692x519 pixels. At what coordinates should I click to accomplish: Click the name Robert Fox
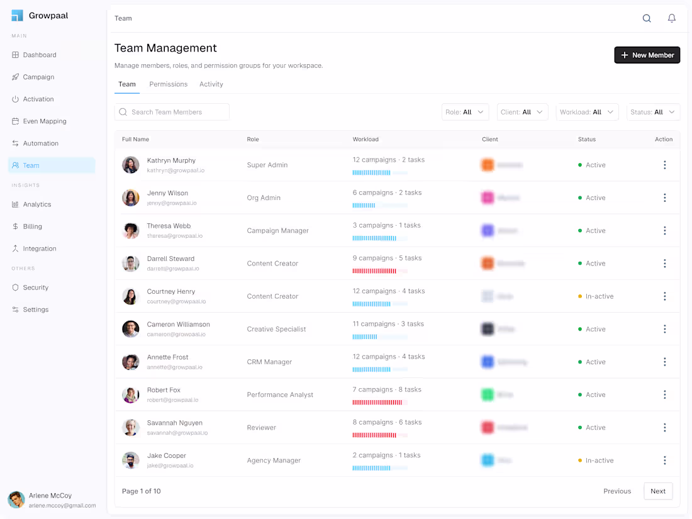coord(164,390)
